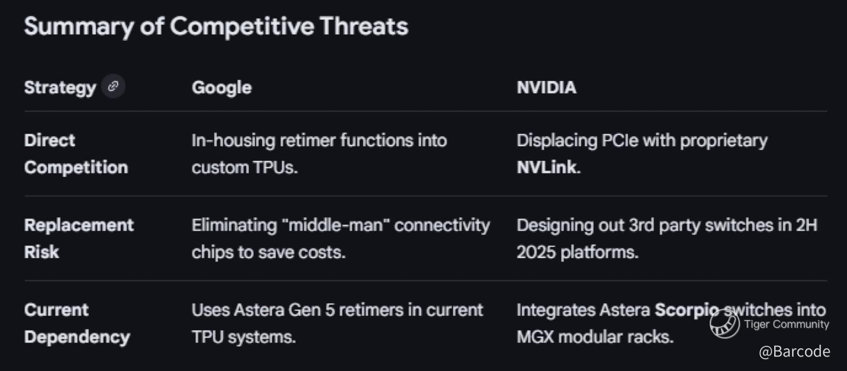Click the "Designing out 3rd party switches" line

pyautogui.click(x=666, y=225)
